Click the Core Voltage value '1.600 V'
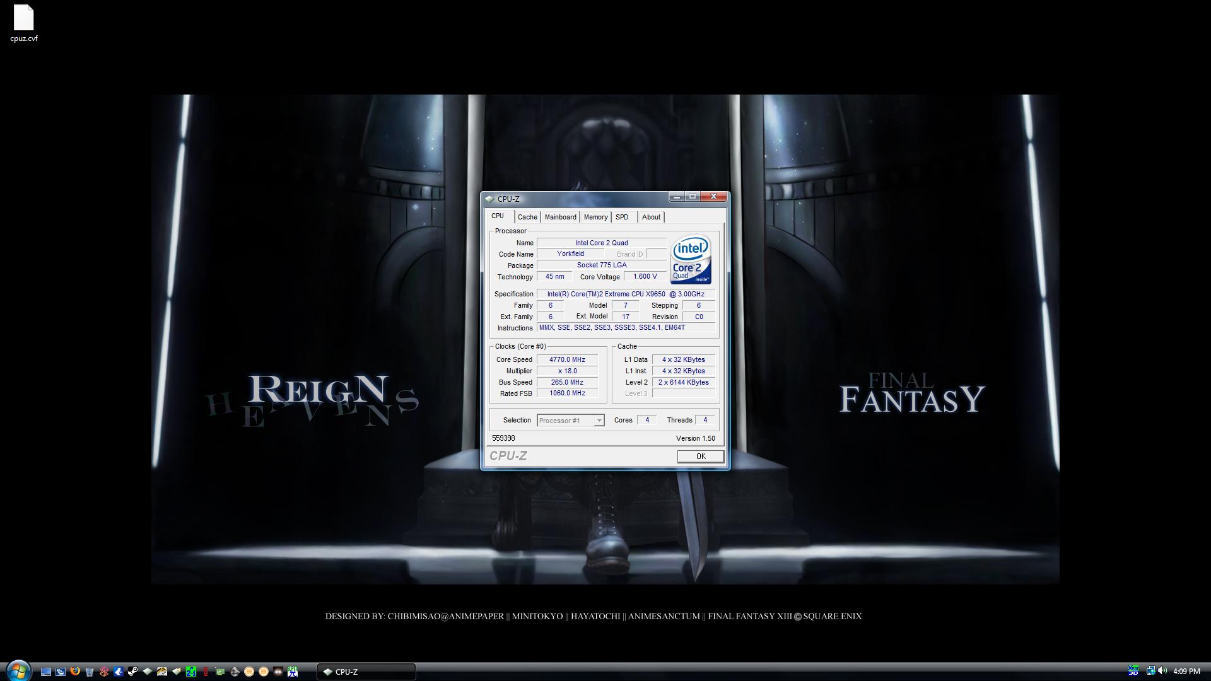 point(645,277)
